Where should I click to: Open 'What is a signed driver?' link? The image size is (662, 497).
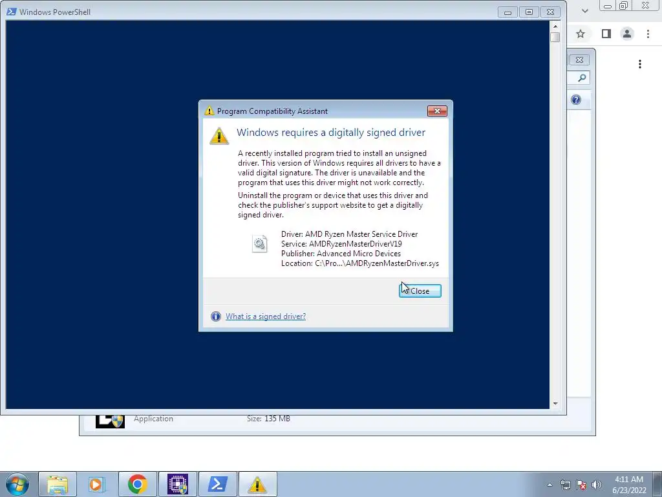click(266, 316)
